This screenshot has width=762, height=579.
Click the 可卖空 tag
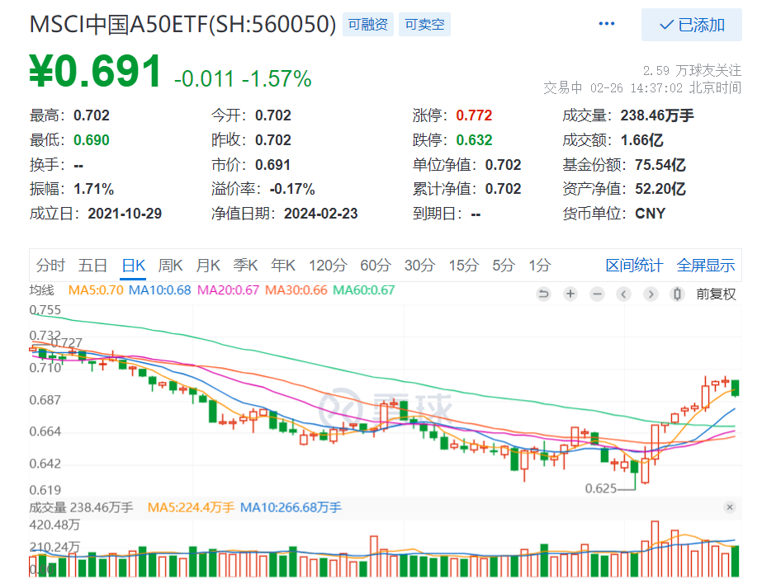(424, 24)
